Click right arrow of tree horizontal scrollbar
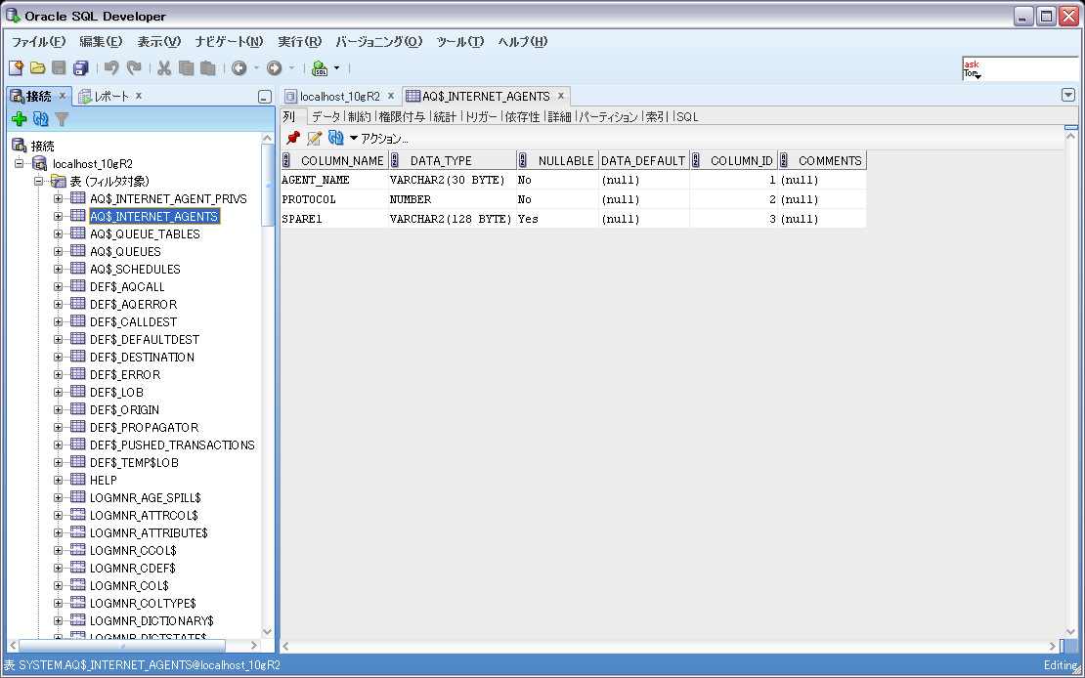Screen dimensions: 1085x678 253,646
